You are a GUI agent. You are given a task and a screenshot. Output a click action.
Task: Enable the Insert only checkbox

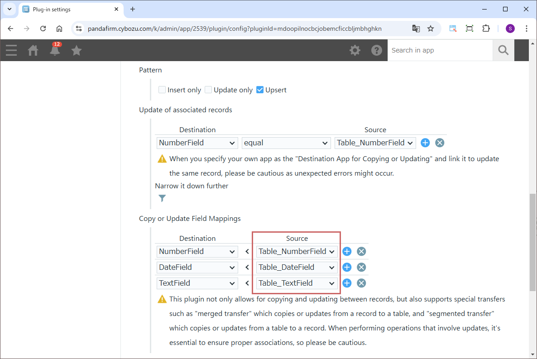162,90
